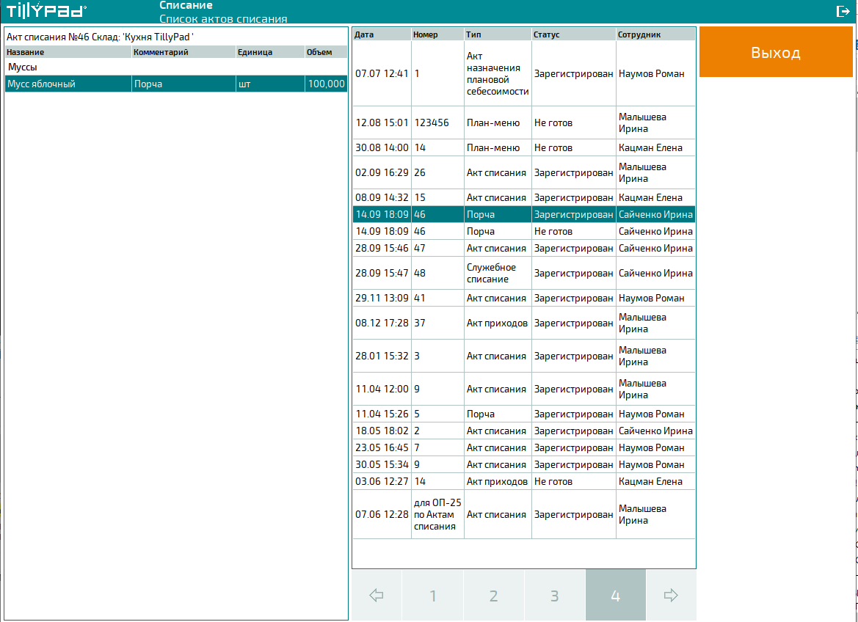The image size is (858, 622).
Task: Select row dated 29.11 13:09
Action: [x=523, y=298]
